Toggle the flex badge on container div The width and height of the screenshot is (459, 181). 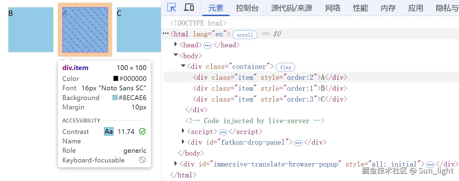click(285, 67)
